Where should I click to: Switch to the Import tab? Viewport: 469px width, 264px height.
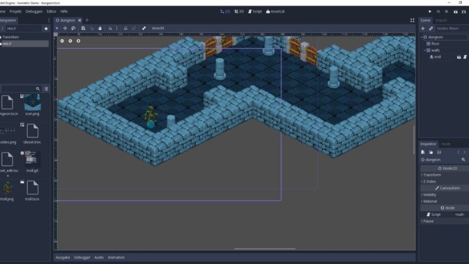pos(441,20)
